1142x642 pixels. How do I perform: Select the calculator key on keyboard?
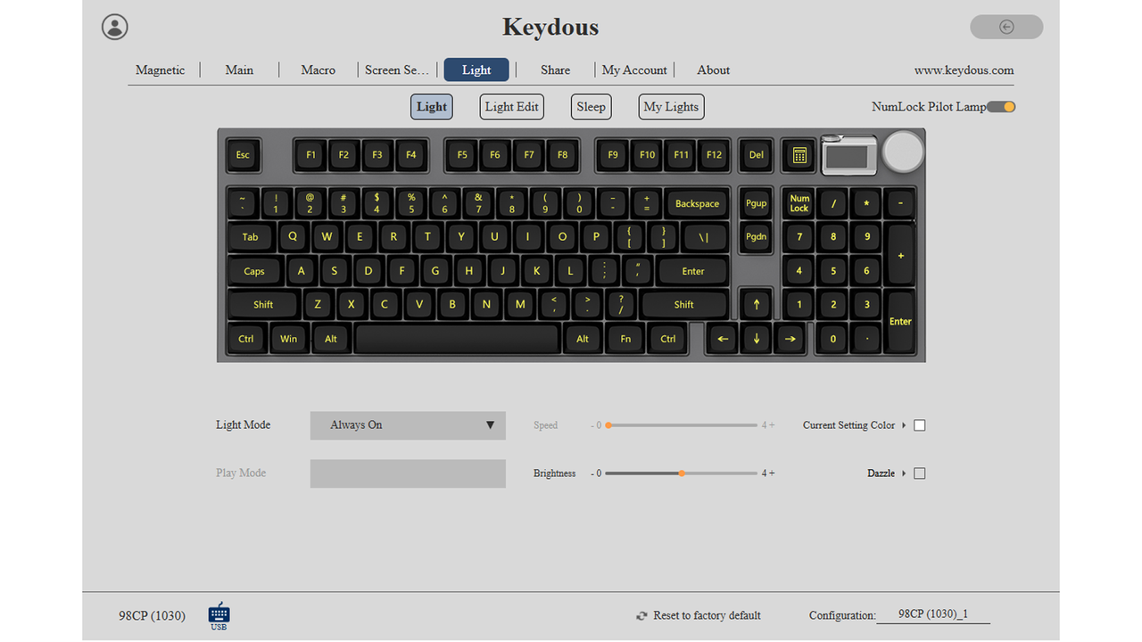coord(799,155)
